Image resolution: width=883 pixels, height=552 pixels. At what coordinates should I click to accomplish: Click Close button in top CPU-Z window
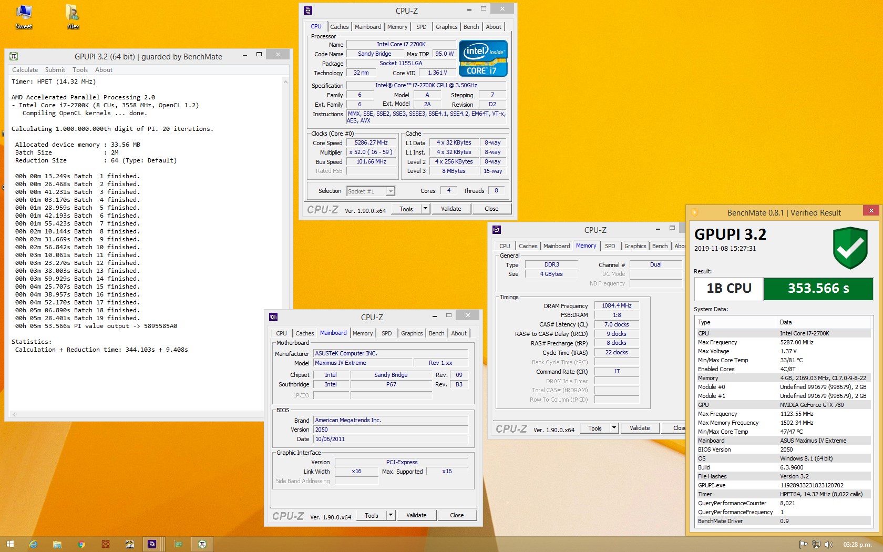pos(491,209)
